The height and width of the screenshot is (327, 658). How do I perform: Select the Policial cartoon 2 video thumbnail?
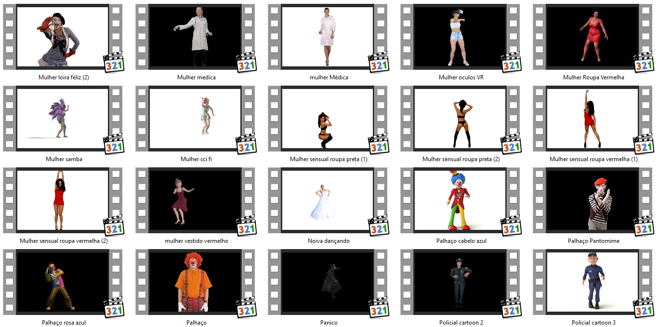pyautogui.click(x=460, y=282)
